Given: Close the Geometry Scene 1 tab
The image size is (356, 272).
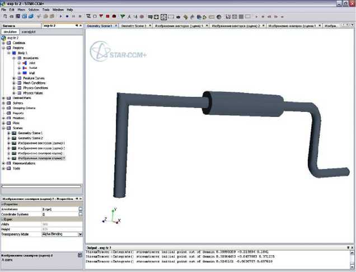Looking at the screenshot, I should coord(115,26).
